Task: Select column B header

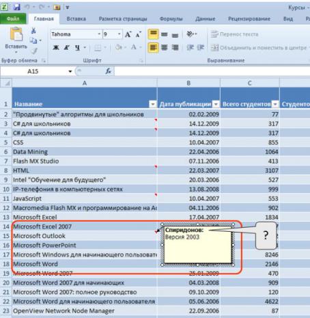Action: pyautogui.click(x=188, y=83)
